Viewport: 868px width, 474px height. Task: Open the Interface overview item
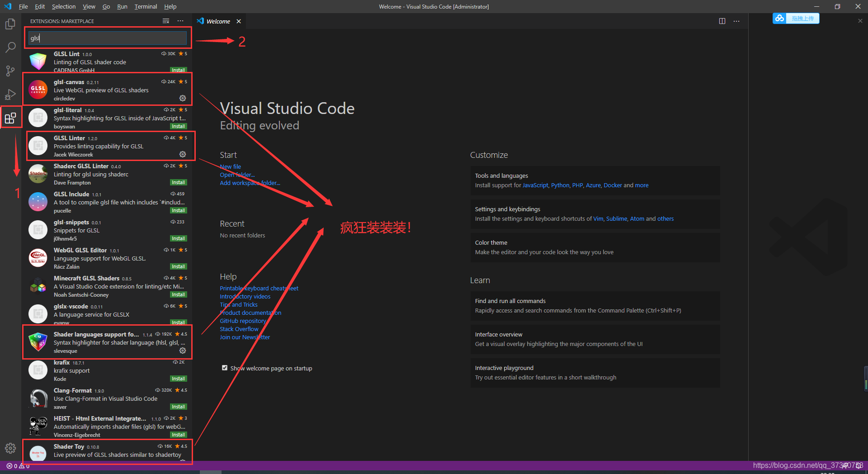click(x=595, y=339)
